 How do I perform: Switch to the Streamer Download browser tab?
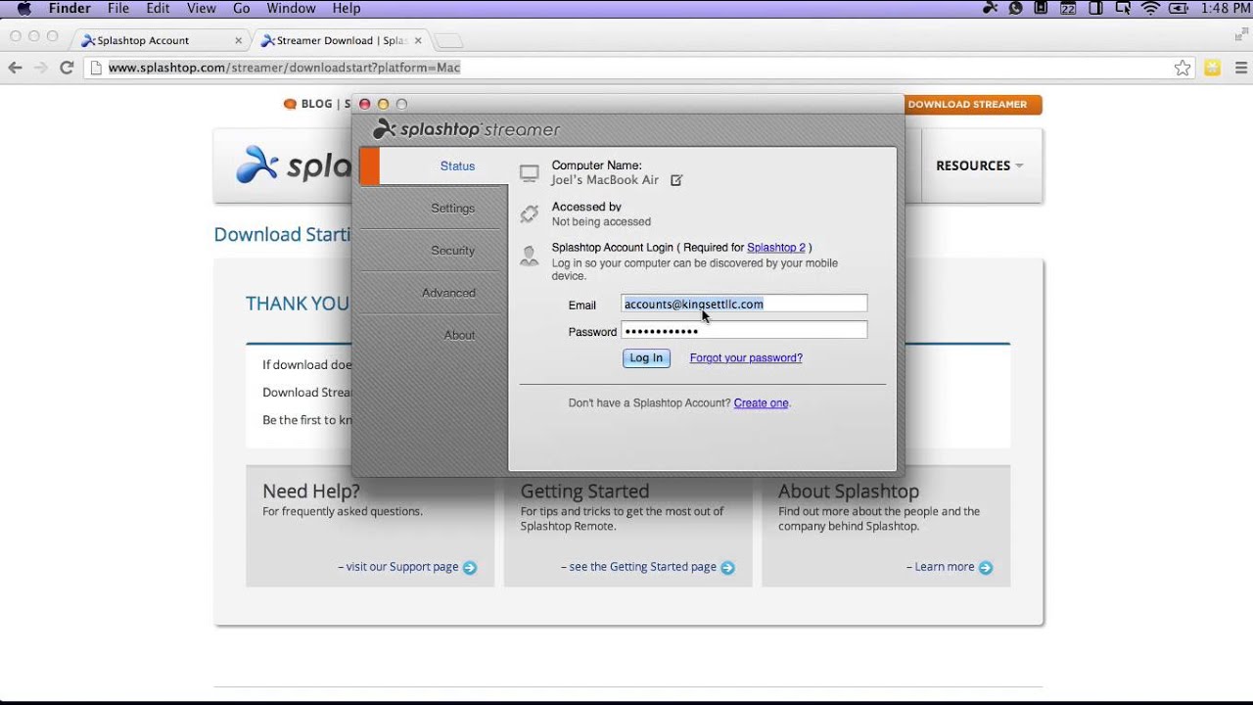tap(341, 41)
